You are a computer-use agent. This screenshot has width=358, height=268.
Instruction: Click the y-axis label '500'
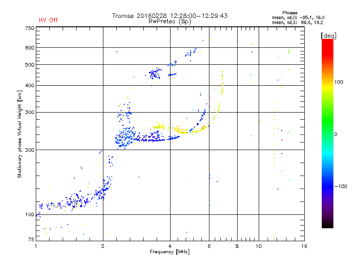(30, 65)
